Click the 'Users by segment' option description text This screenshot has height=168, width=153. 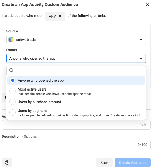[80, 115]
